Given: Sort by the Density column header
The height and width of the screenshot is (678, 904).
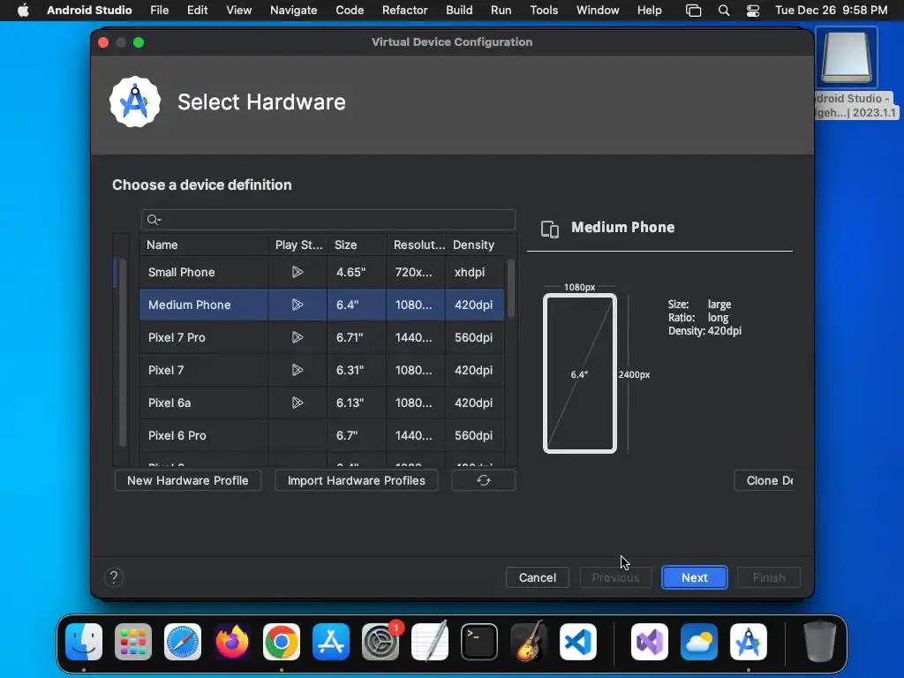Looking at the screenshot, I should 475,245.
